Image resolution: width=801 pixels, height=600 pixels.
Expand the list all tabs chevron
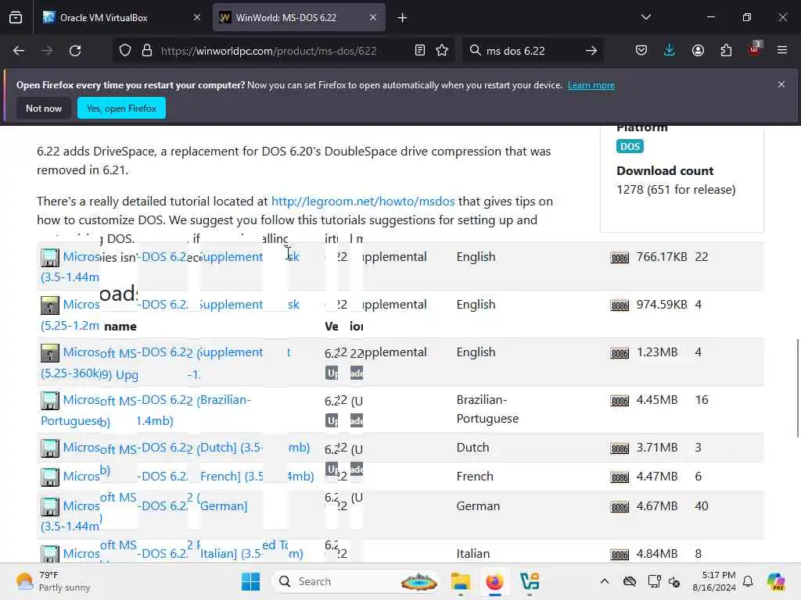[x=645, y=17]
